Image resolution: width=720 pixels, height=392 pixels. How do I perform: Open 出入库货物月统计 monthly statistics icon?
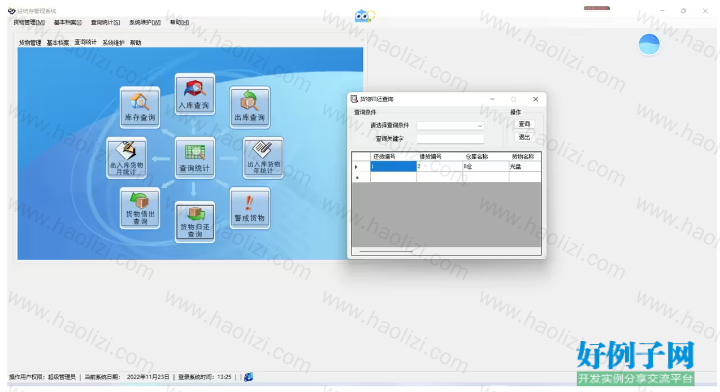(x=127, y=158)
